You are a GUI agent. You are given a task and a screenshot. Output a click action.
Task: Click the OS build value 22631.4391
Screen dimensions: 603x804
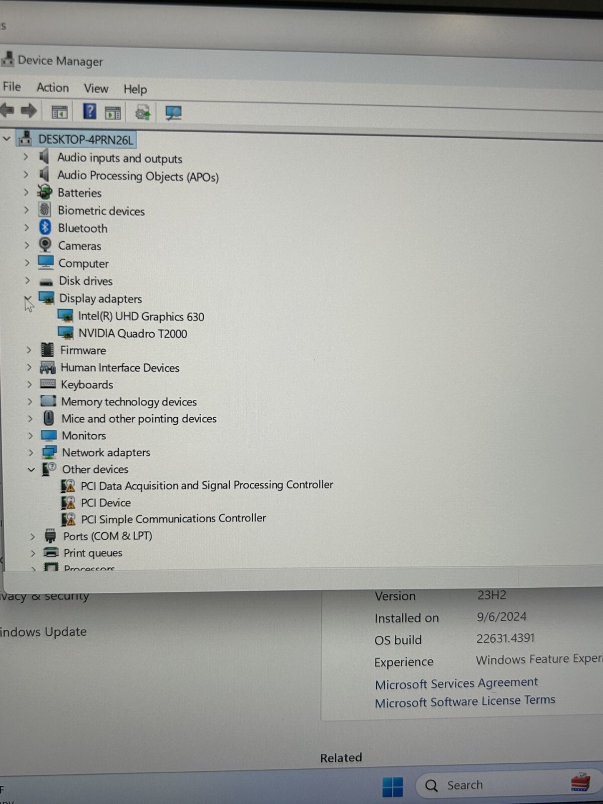[x=506, y=638]
